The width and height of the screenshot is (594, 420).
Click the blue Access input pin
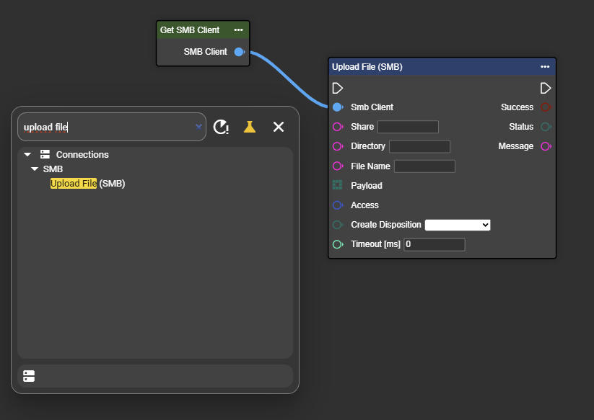click(x=337, y=205)
